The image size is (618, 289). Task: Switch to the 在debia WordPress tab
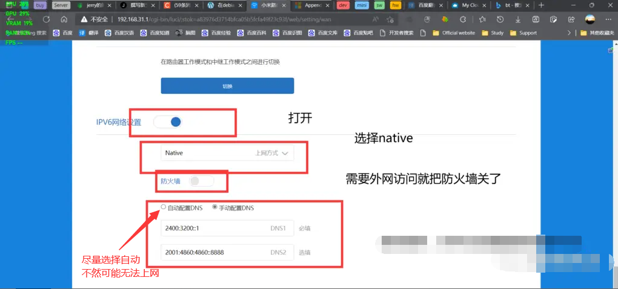pos(224,5)
